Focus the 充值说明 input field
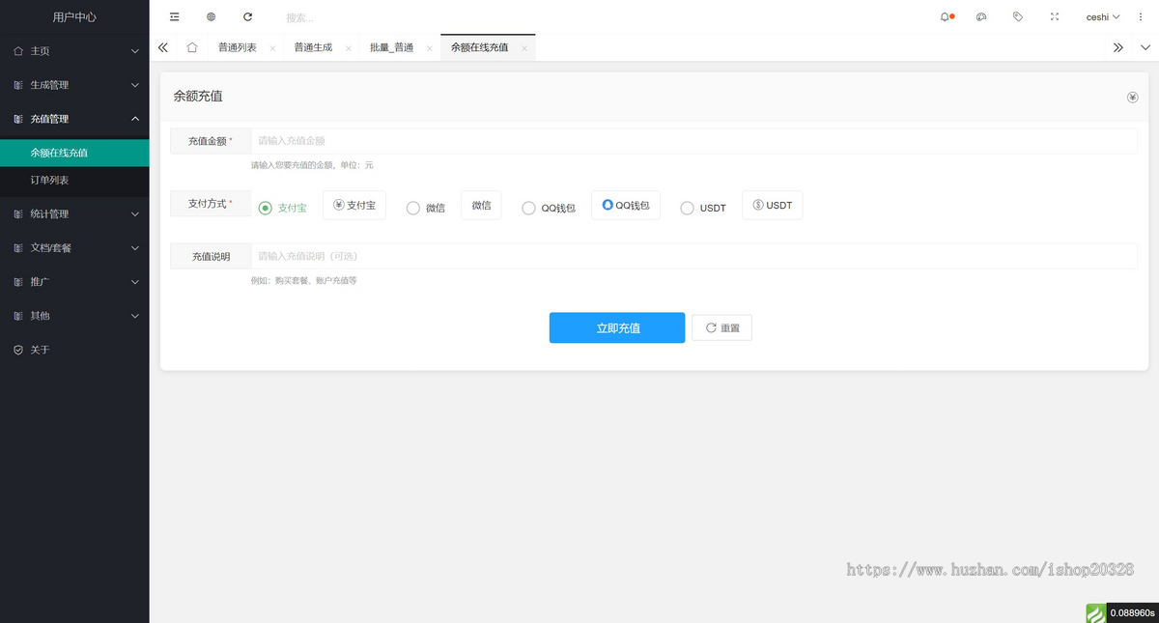This screenshot has width=1159, height=623. pos(693,256)
